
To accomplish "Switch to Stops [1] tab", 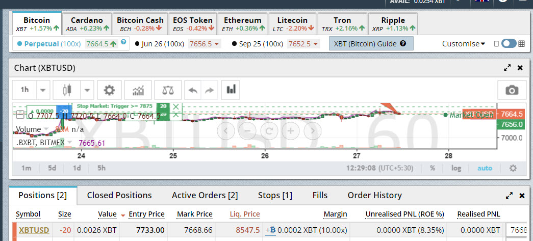I will click(x=275, y=196).
